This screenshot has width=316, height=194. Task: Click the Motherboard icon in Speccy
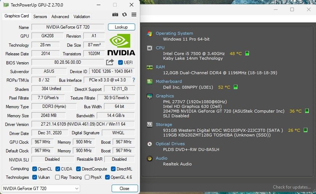click(150, 81)
